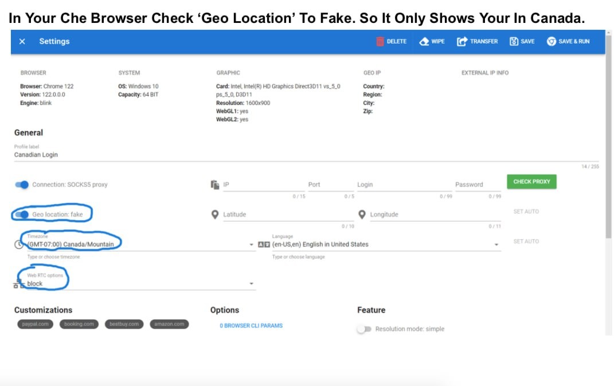
Task: Open the Web RTC options dropdown
Action: [x=251, y=284]
